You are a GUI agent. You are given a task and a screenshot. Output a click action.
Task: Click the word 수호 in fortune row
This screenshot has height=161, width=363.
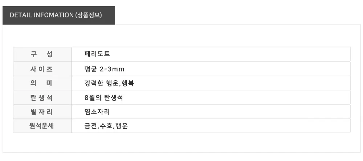[x=105, y=126]
